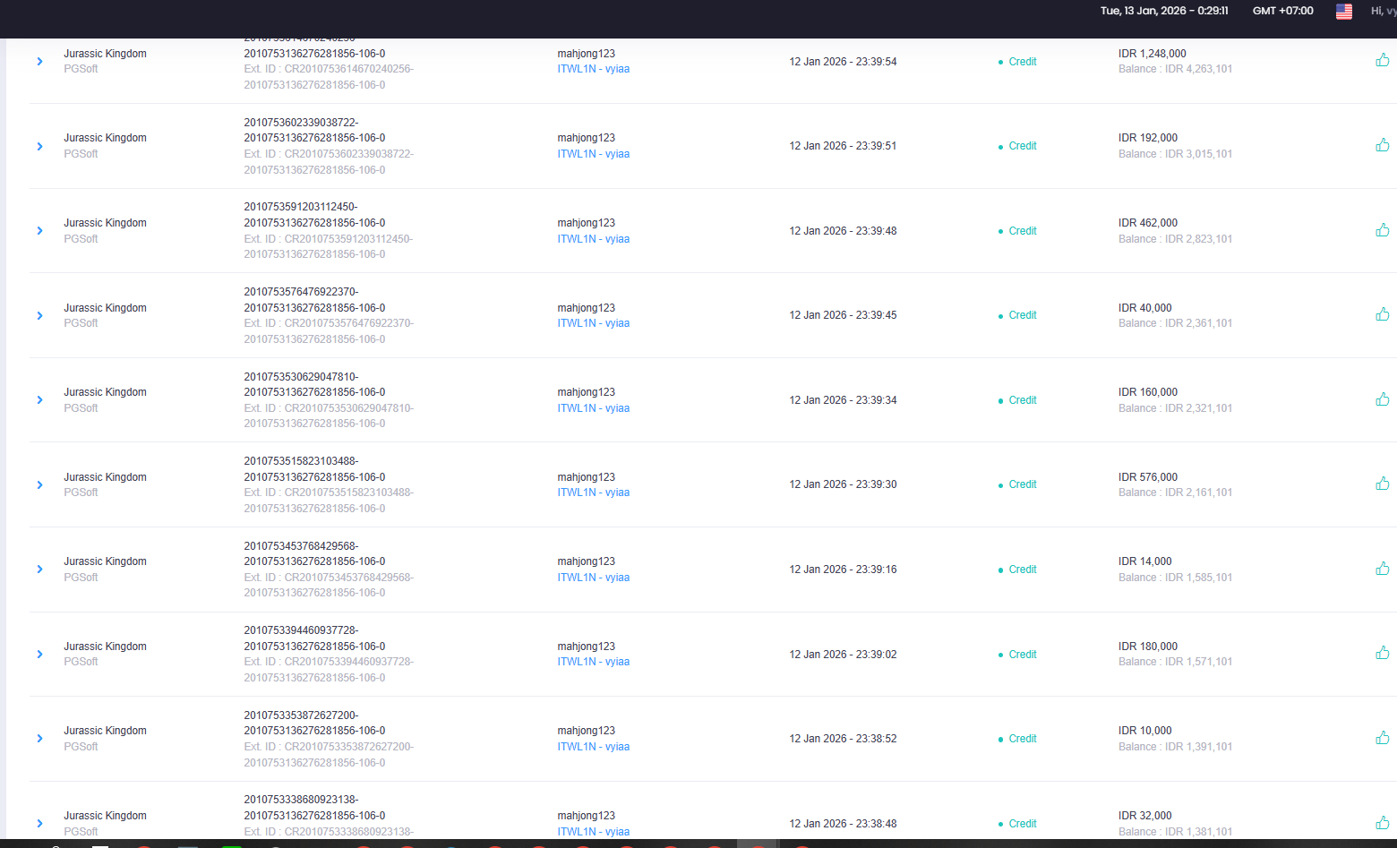This screenshot has height=848, width=1397.
Task: Click thumbs-up icon for IDR 160,000 row
Action: pyautogui.click(x=1383, y=399)
